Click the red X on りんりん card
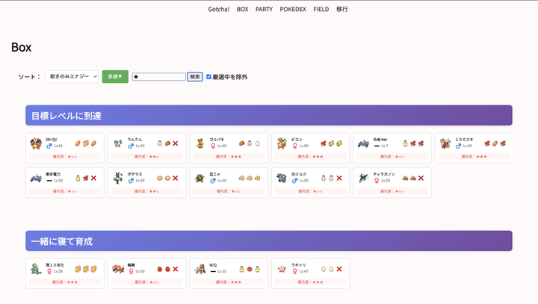Viewport: 538px width, 304px height. click(x=176, y=143)
